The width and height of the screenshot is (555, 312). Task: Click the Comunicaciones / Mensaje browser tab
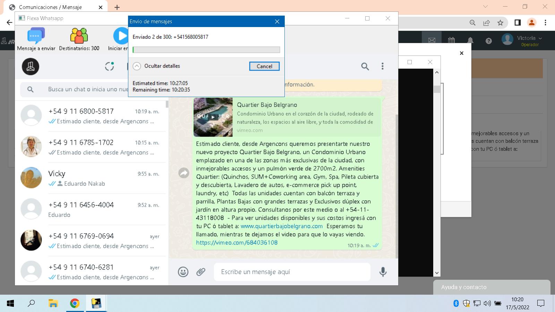click(55, 7)
